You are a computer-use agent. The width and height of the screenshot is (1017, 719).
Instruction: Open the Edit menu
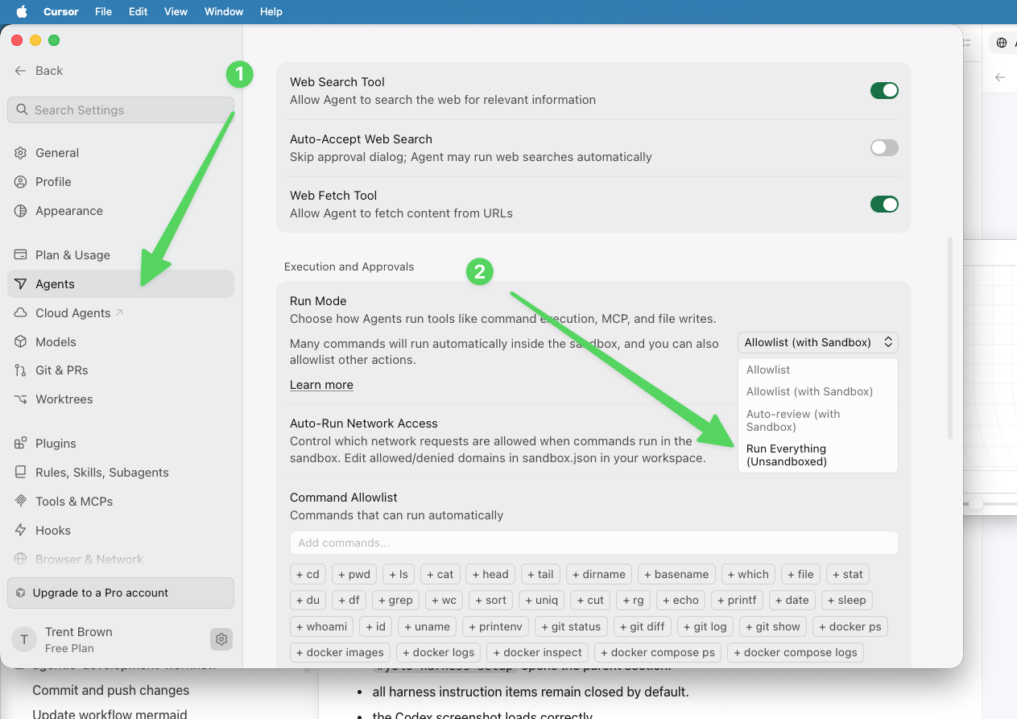138,11
